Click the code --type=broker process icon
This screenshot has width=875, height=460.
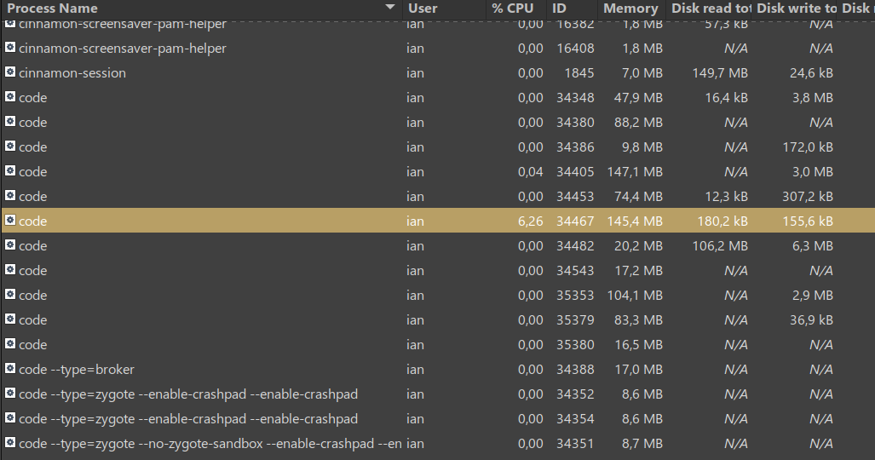point(10,369)
